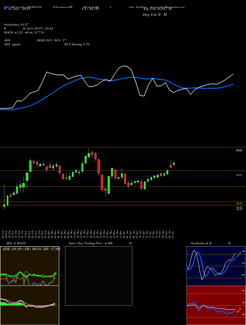Select the 12 Day average value text
Screen dimensions: 246x325
(19, 9)
